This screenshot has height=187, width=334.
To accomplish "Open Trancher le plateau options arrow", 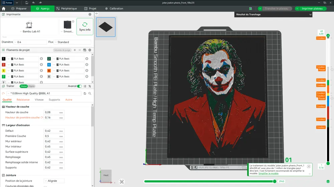I will click(260, 9).
